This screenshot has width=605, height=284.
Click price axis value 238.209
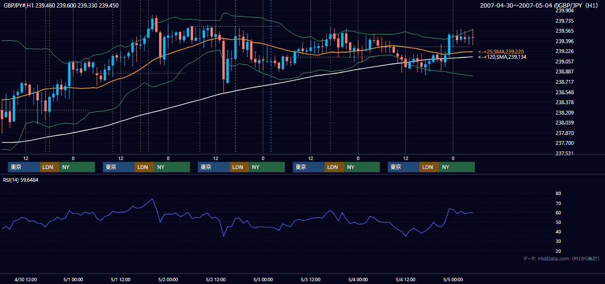click(x=565, y=113)
